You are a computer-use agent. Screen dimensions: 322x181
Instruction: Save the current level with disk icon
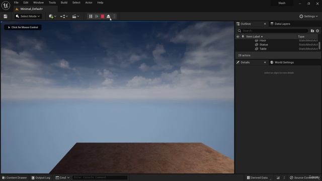(6, 17)
